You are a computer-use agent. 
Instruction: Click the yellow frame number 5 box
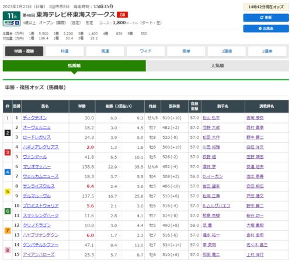point(8,192)
